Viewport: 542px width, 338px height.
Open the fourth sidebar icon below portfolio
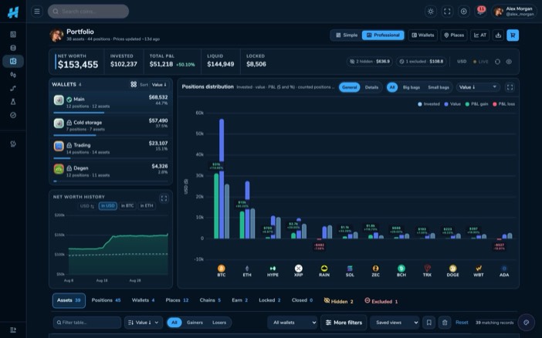(13, 75)
